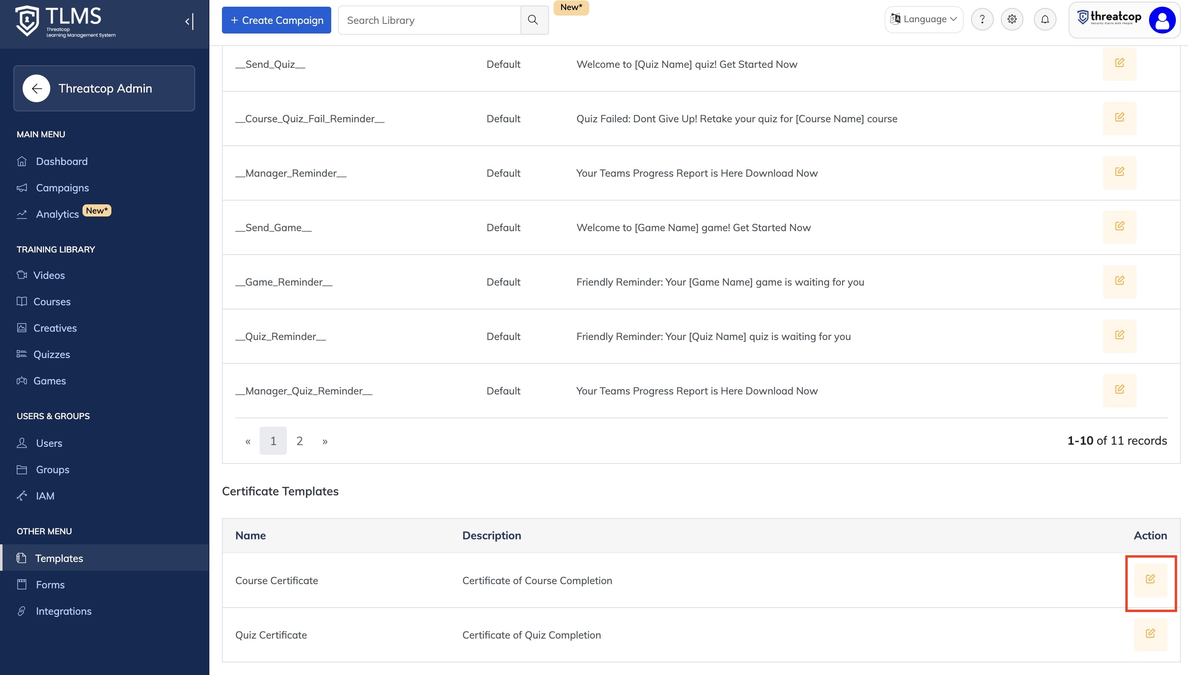Open the user profile avatar

[x=1162, y=20]
